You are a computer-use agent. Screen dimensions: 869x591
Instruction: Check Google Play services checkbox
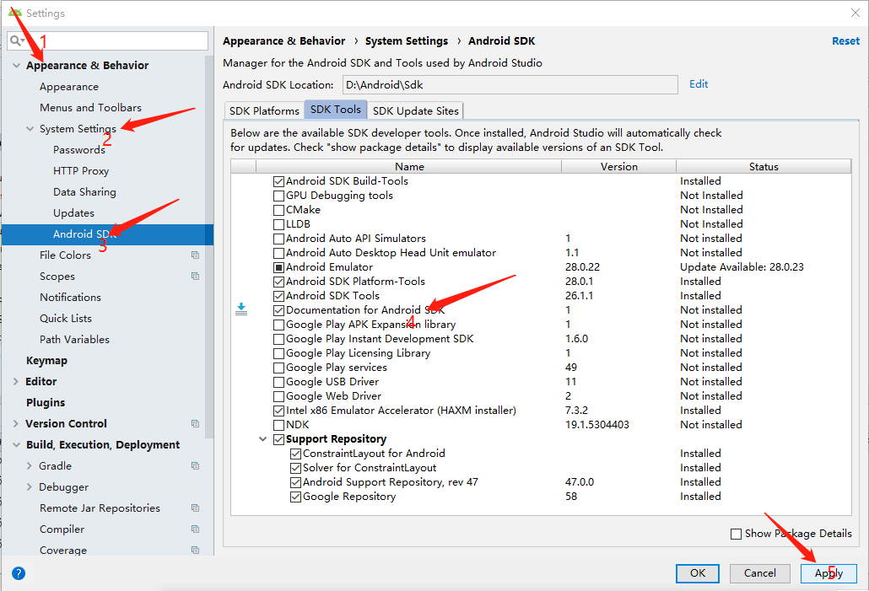278,368
